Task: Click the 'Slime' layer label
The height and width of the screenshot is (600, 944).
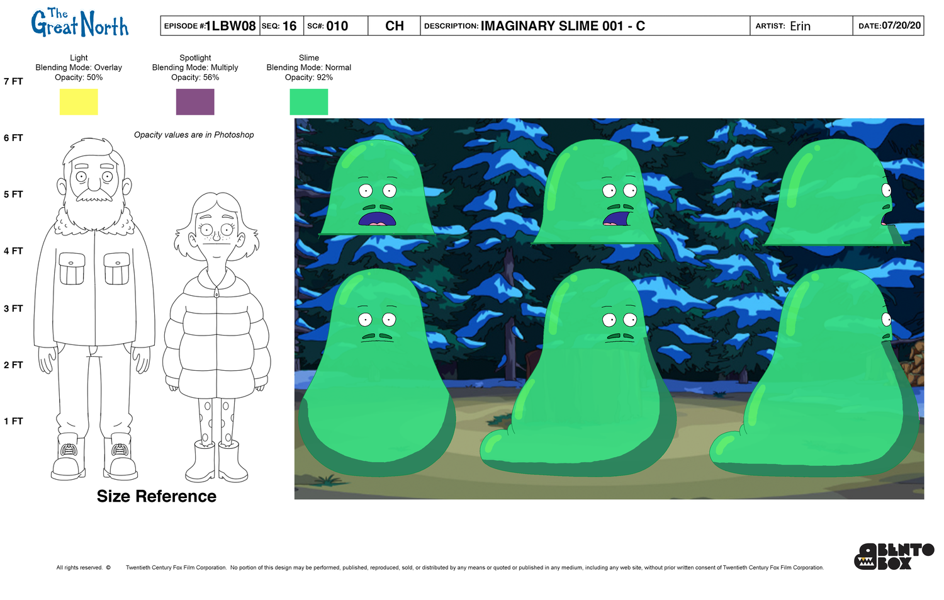Action: [x=309, y=57]
